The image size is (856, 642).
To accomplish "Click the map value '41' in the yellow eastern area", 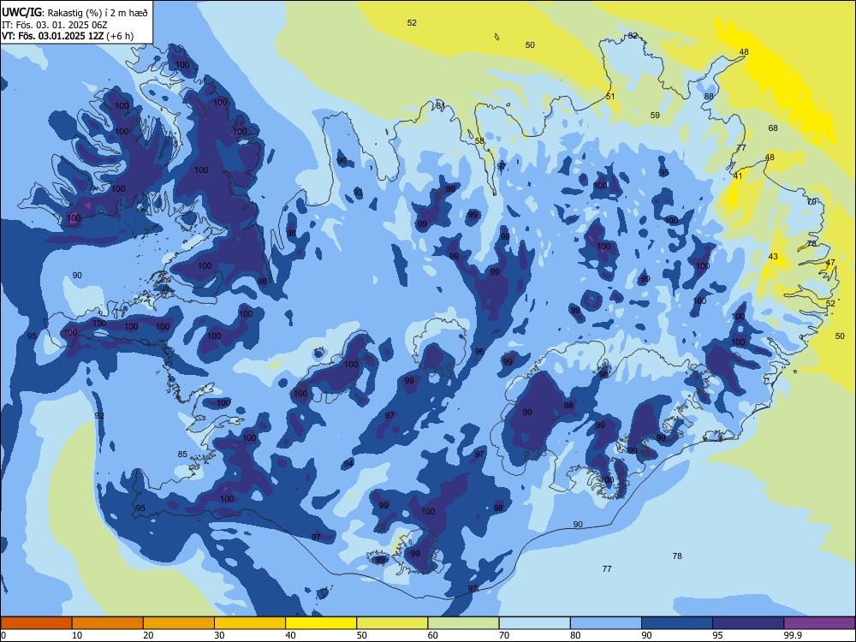I will tap(738, 175).
